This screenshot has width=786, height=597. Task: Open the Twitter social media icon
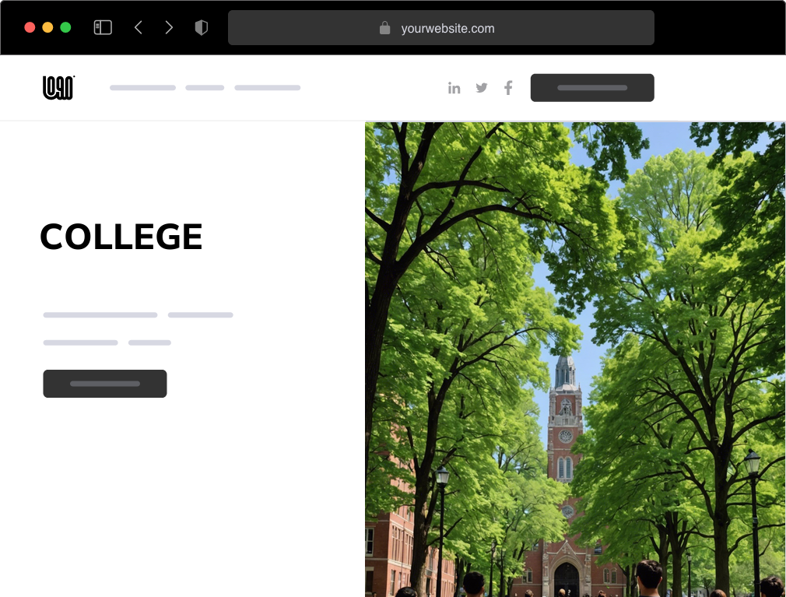click(482, 88)
